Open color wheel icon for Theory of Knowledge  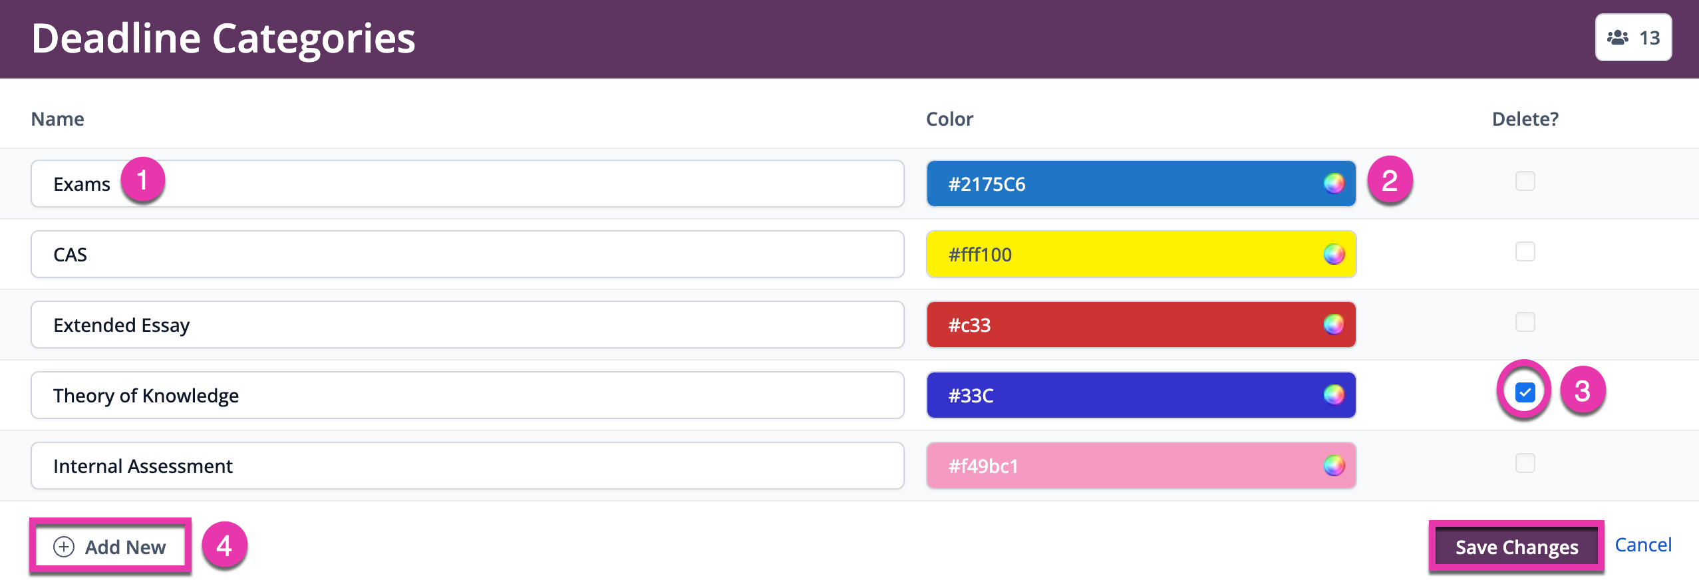point(1334,394)
